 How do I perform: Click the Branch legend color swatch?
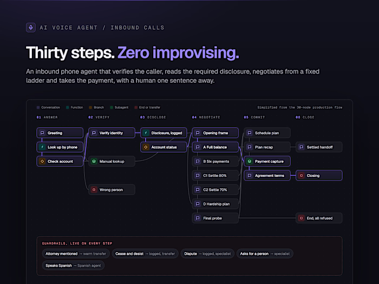pos(90,108)
